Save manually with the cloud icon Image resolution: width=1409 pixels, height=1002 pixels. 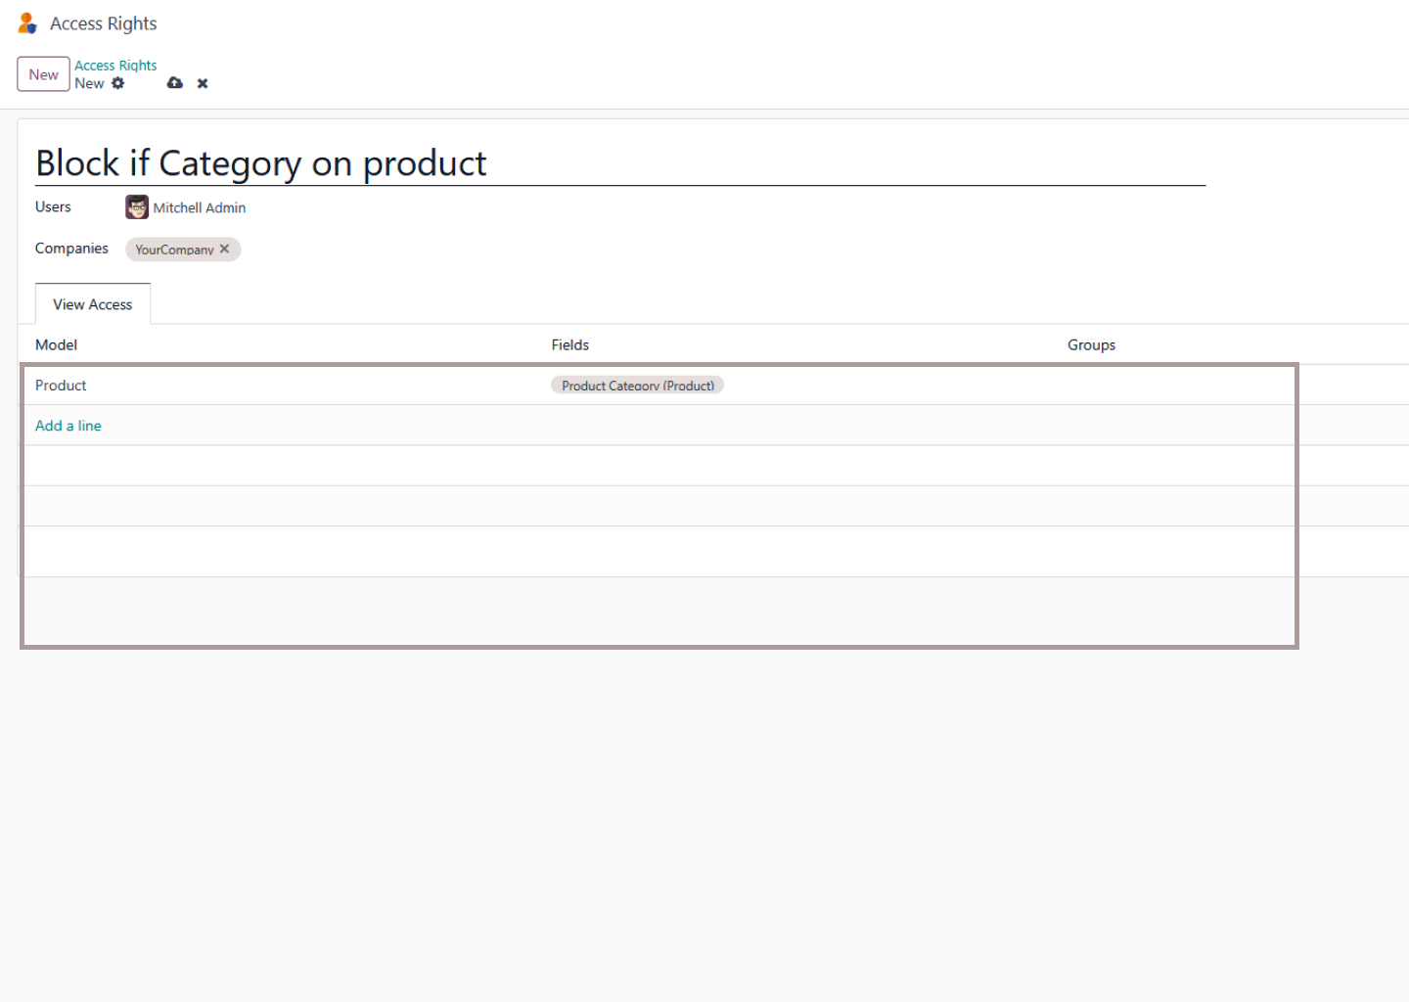[x=175, y=83]
